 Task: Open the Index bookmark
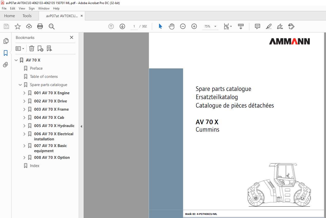(x=35, y=166)
